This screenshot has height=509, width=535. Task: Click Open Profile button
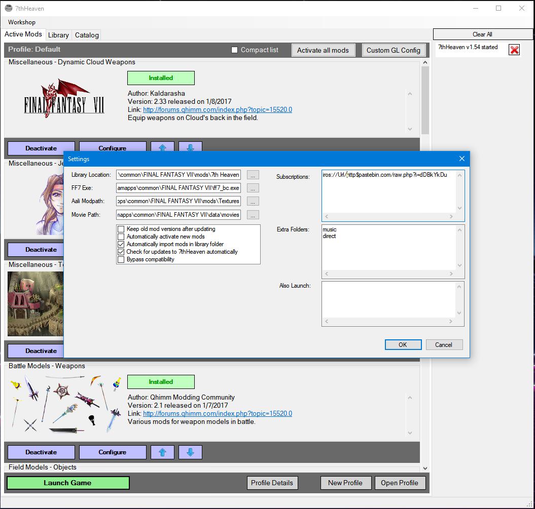pyautogui.click(x=400, y=483)
